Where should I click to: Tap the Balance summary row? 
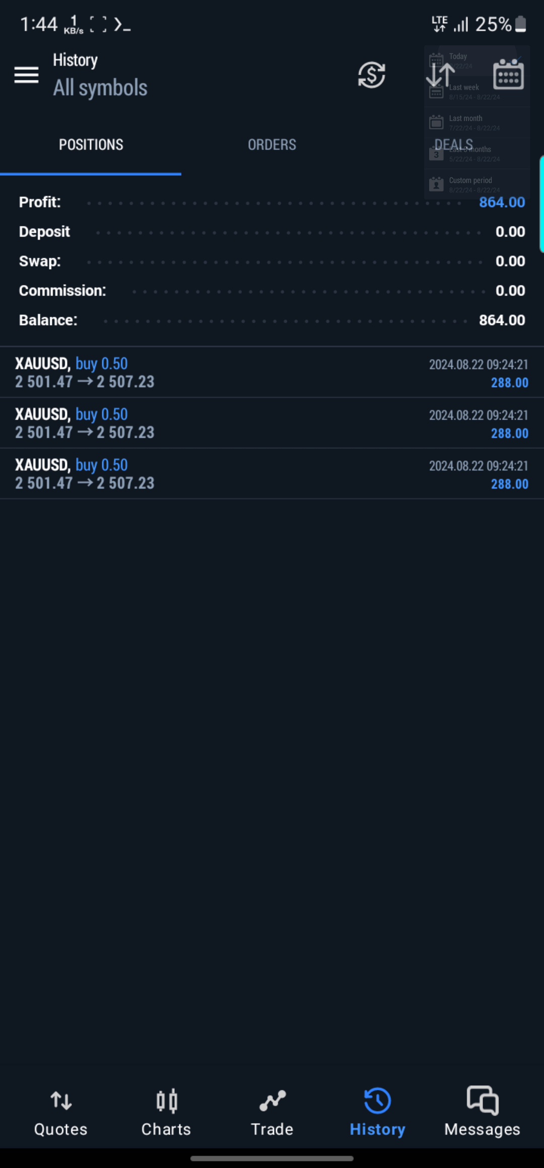(x=272, y=320)
